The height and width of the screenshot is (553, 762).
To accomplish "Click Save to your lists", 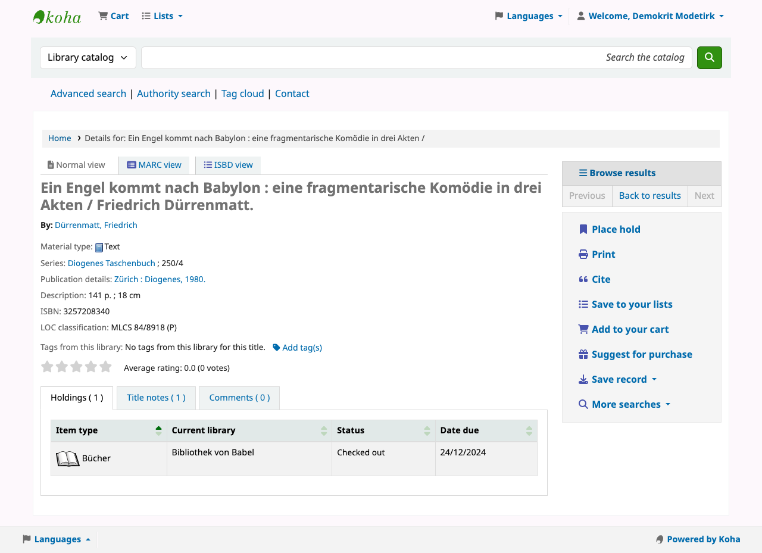I will [x=626, y=305].
